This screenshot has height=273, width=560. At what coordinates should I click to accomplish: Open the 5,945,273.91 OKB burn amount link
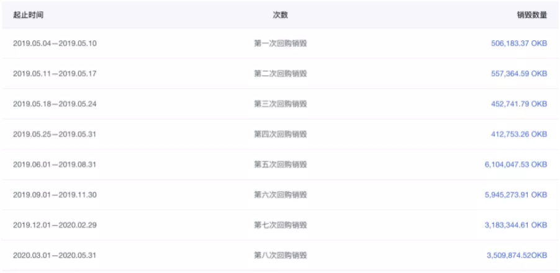[x=516, y=195]
